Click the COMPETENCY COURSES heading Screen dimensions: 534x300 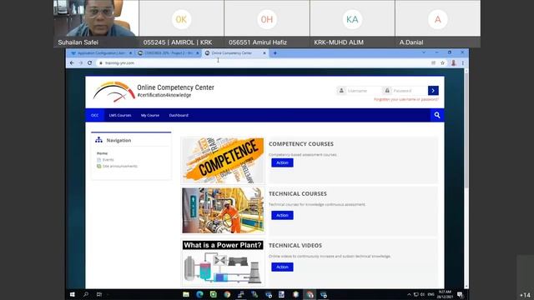(301, 144)
